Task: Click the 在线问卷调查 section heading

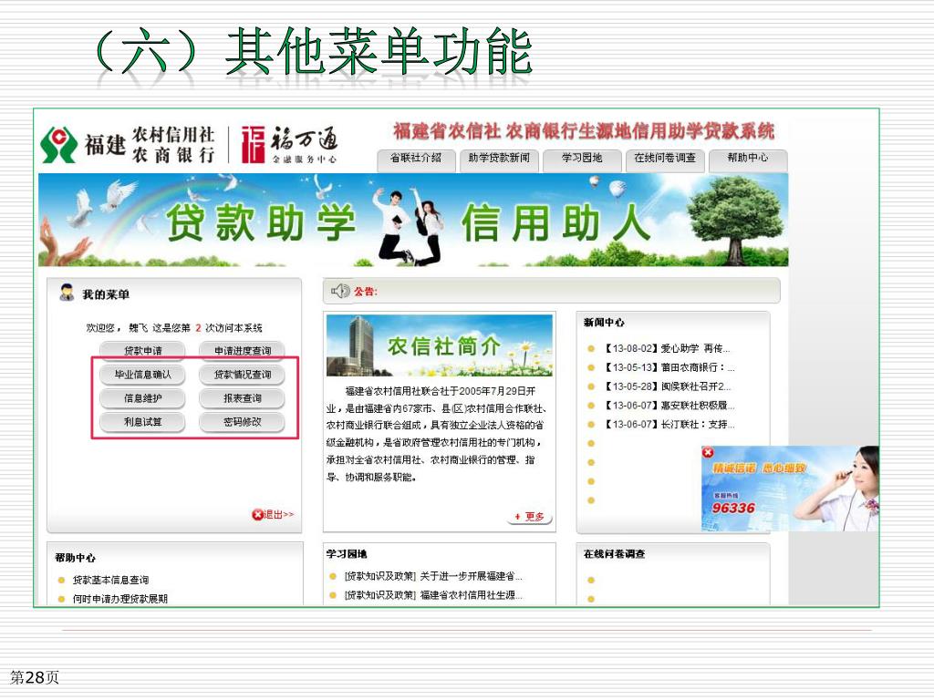Action: (614, 553)
